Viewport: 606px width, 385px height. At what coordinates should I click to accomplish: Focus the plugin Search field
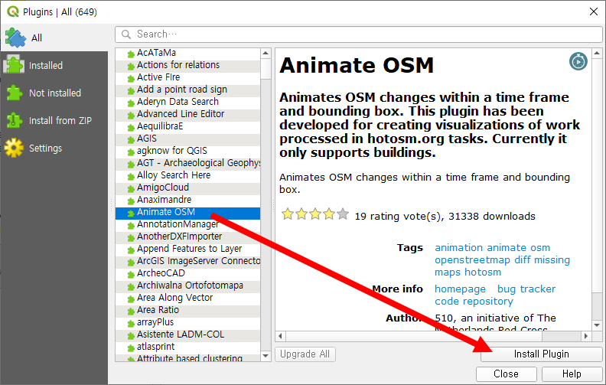[x=359, y=34]
